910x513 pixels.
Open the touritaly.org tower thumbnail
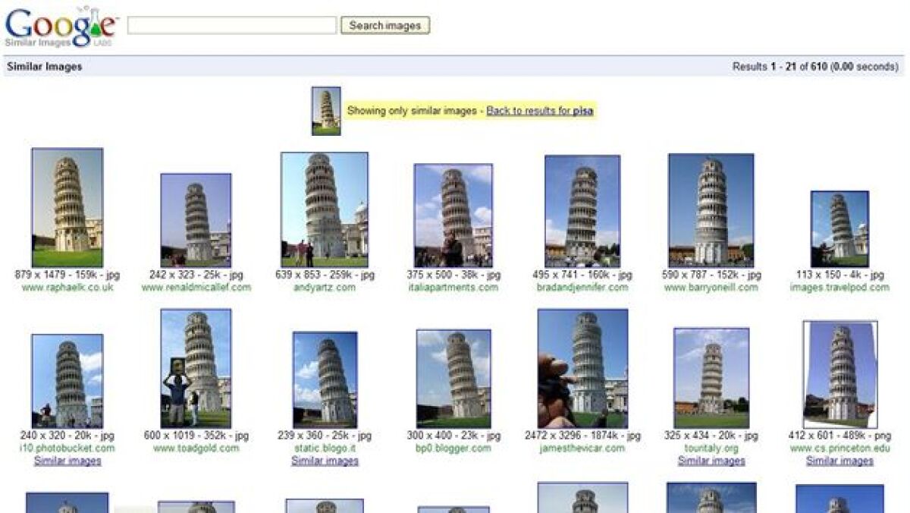coord(711,378)
